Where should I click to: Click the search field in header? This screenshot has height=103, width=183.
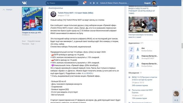coord(62,3)
